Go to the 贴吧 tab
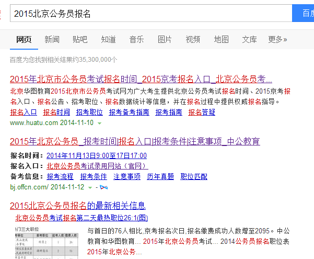314x259 pixels. [80, 39]
